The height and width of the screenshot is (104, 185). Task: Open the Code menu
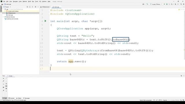(20, 1)
